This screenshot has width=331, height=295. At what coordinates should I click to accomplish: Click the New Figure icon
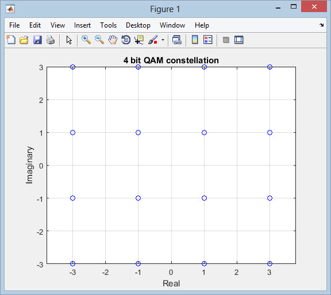click(11, 40)
